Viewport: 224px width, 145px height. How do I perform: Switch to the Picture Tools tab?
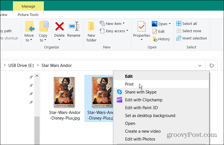point(28,15)
